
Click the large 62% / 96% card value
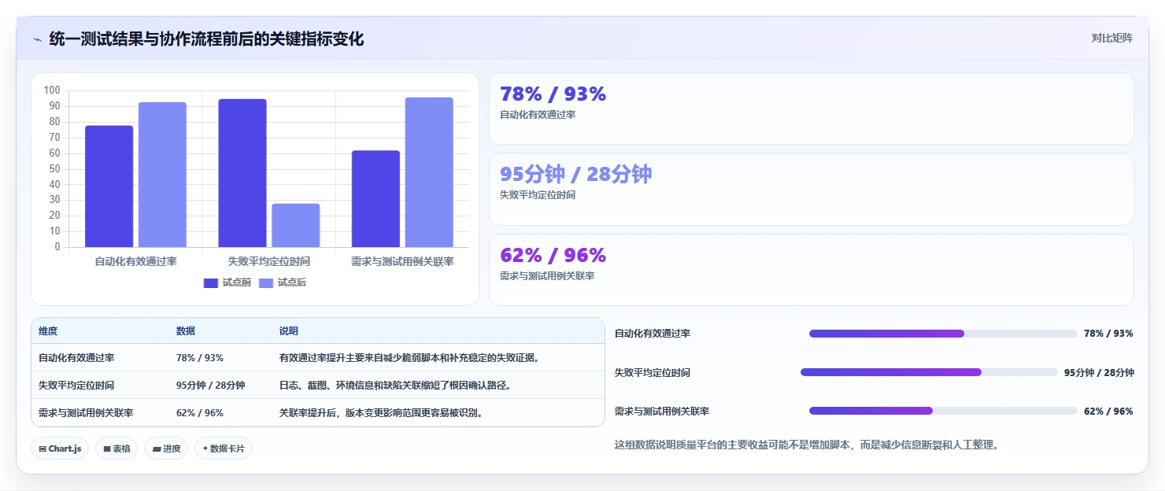[553, 256]
